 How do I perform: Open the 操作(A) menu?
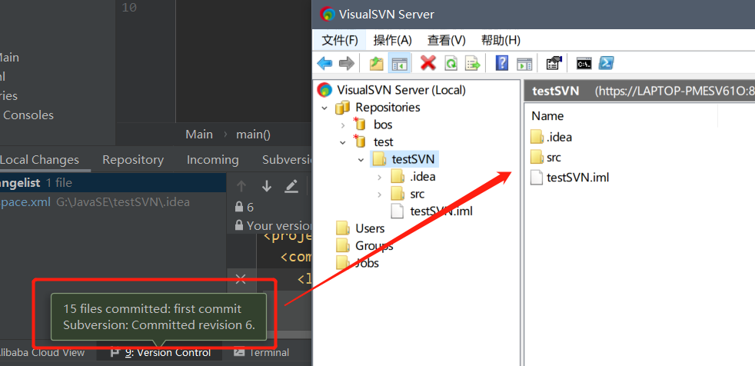click(x=392, y=40)
